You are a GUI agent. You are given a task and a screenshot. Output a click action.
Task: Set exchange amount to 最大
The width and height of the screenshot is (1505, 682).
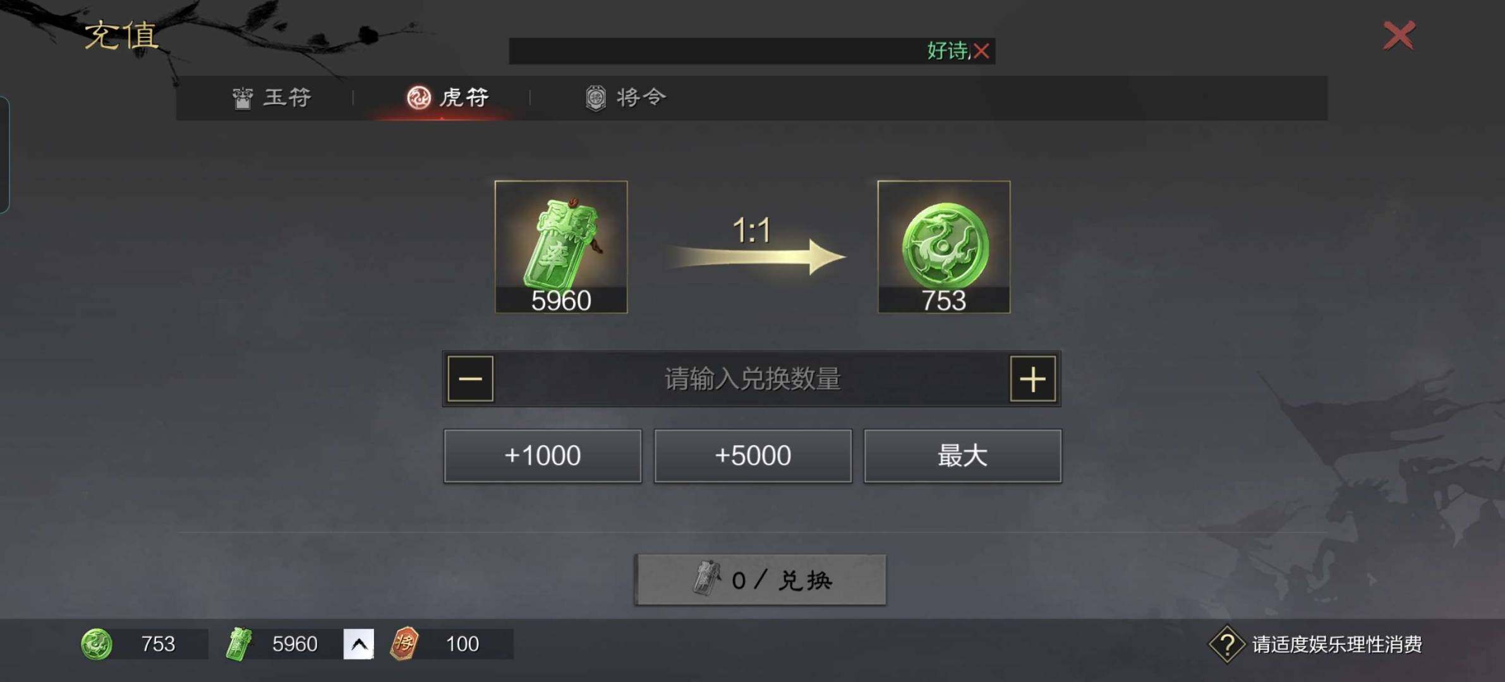coord(963,456)
